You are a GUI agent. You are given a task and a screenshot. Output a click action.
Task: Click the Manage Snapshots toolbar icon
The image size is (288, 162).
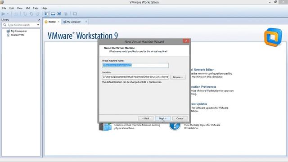point(37,14)
